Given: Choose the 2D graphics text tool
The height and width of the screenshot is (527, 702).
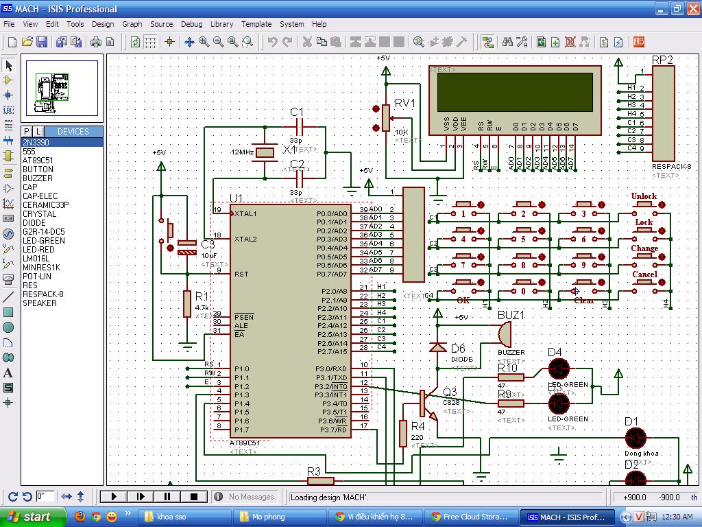Looking at the screenshot, I should (x=9, y=373).
